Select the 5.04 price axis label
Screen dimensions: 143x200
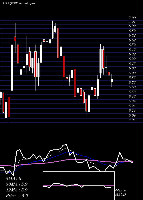[132, 115]
